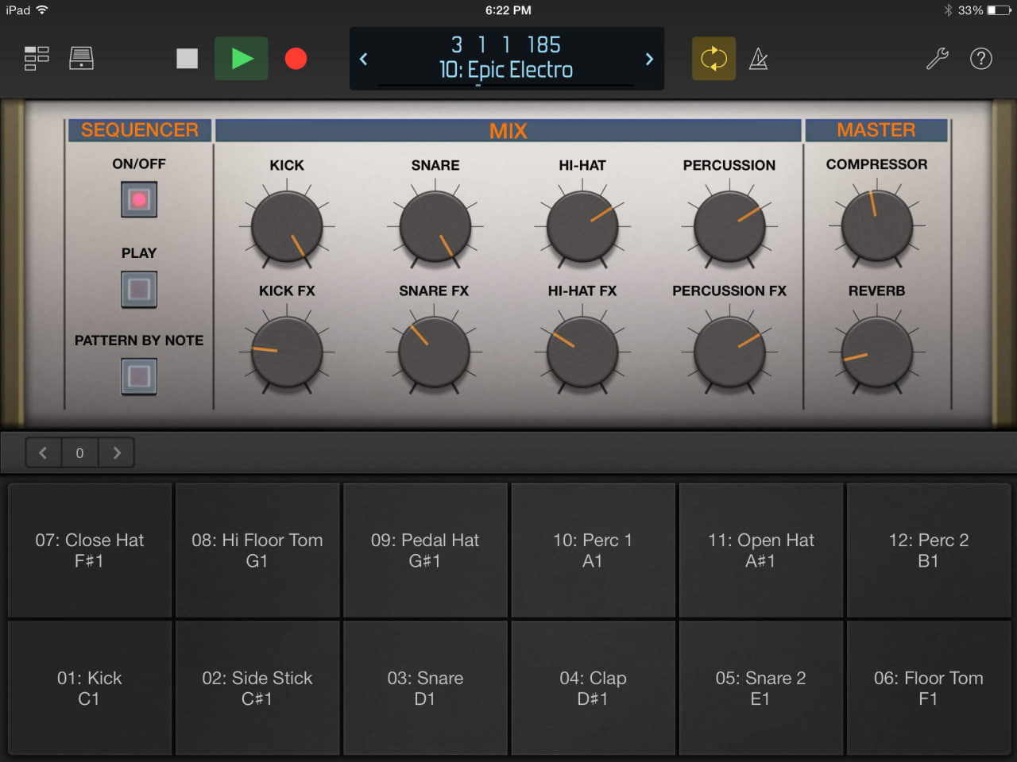Toggle the yellow loop cycle button
Screen dimensions: 1017x762
click(713, 59)
